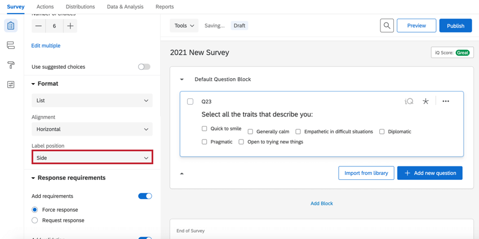
Task: Click the search magnifier icon
Action: point(387,26)
